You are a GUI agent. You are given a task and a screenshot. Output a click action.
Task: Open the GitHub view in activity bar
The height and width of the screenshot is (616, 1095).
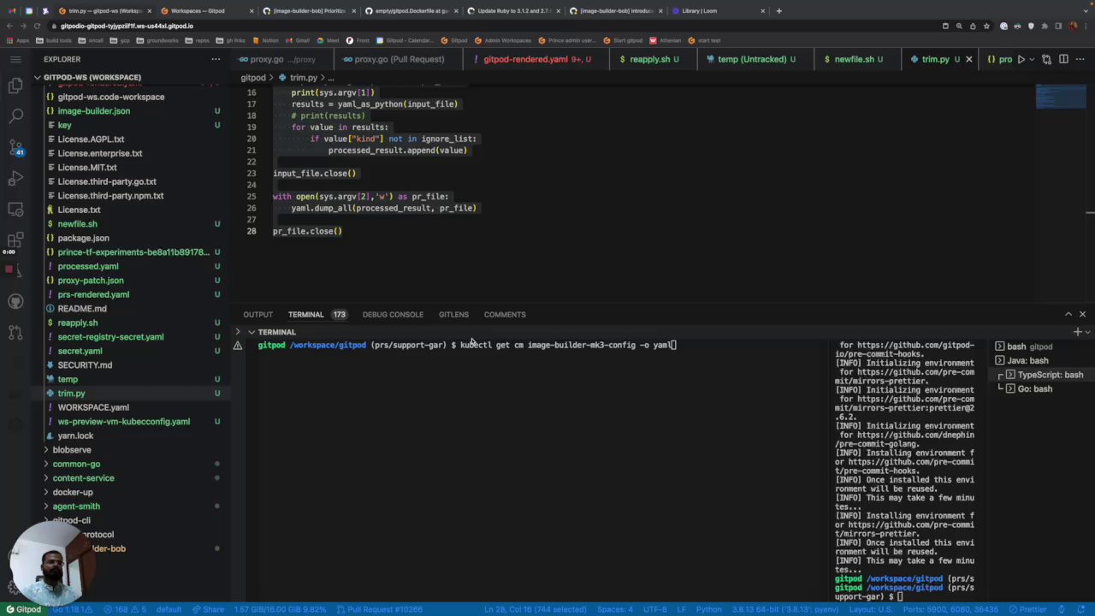pos(15,301)
